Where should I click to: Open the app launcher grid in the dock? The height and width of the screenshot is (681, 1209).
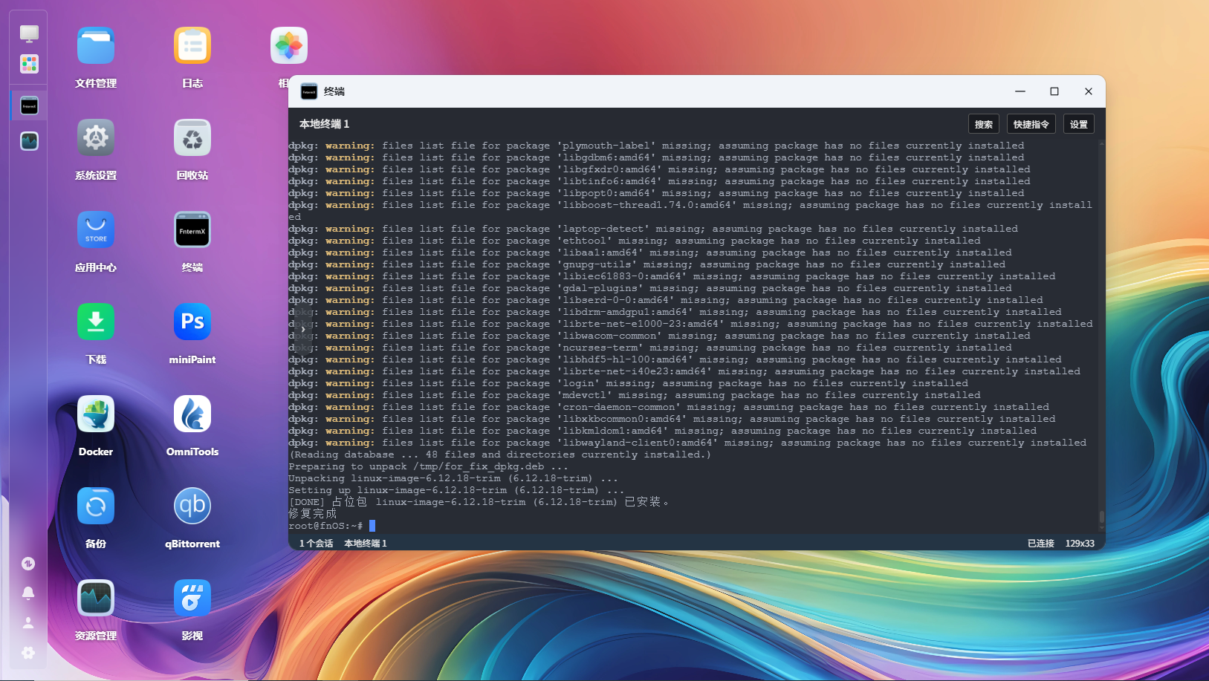point(29,65)
